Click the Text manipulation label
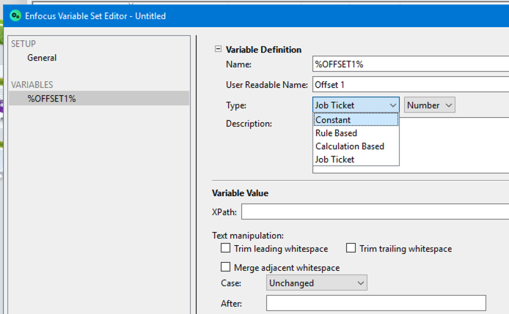The height and width of the screenshot is (314, 509). (248, 235)
